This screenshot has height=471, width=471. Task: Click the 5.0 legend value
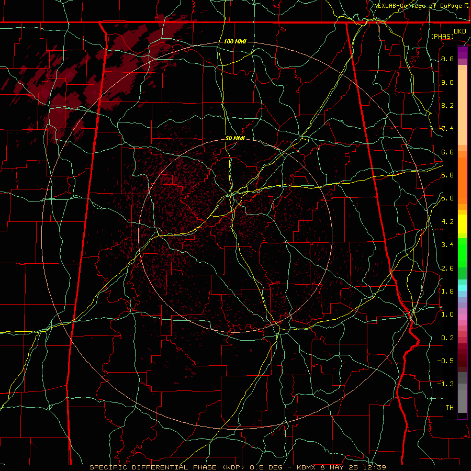[x=447, y=198]
